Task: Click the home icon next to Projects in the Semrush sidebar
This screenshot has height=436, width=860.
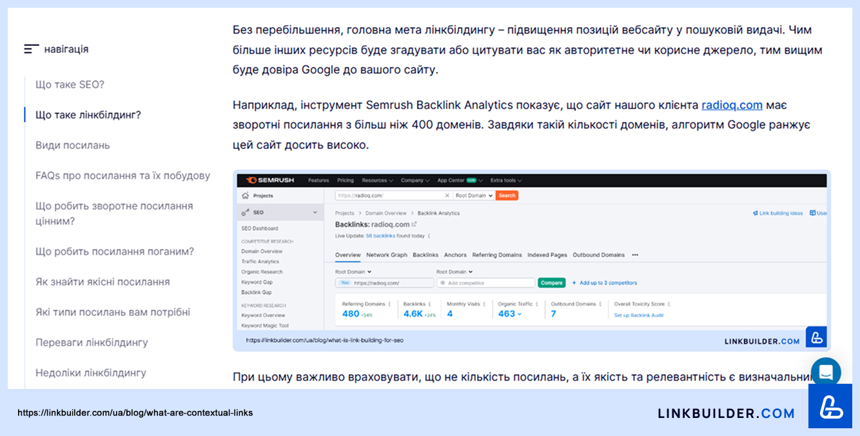Action: (x=245, y=195)
